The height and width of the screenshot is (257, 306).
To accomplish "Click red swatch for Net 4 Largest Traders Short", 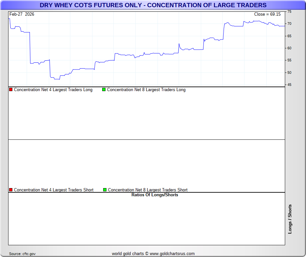I will click(x=11, y=190).
